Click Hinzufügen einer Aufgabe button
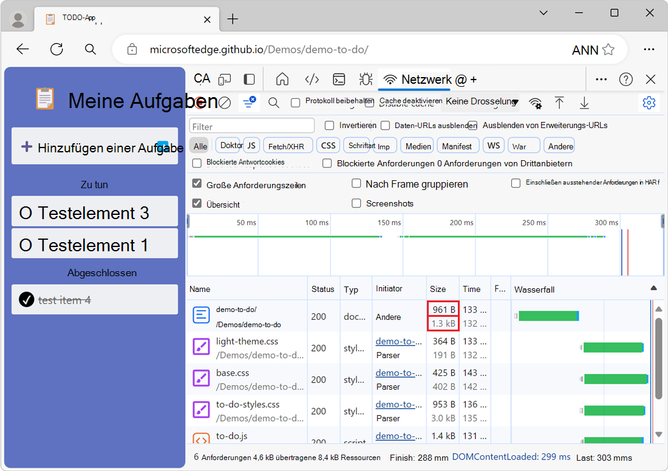The image size is (668, 471). tap(95, 147)
